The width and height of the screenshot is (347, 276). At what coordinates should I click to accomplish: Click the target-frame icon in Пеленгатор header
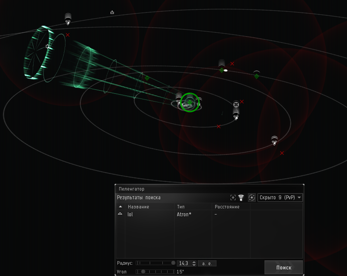[x=233, y=197]
